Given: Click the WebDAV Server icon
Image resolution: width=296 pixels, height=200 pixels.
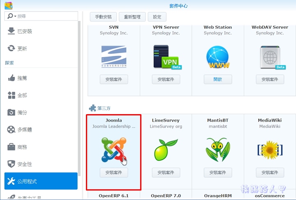Looking at the screenshot, I should (272, 57).
